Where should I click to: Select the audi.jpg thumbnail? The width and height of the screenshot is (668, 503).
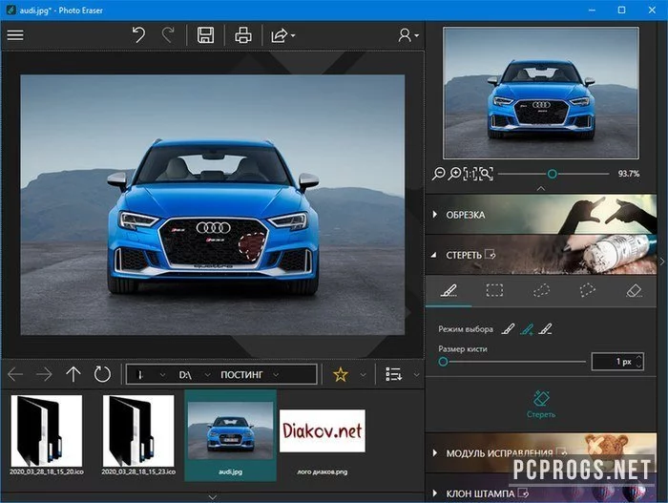click(x=231, y=435)
